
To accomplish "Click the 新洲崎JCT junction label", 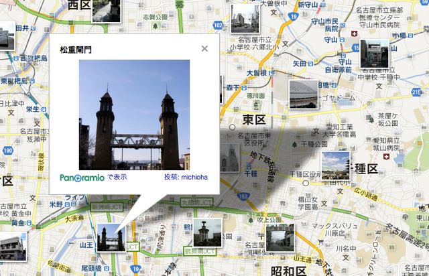I will click(x=107, y=207).
